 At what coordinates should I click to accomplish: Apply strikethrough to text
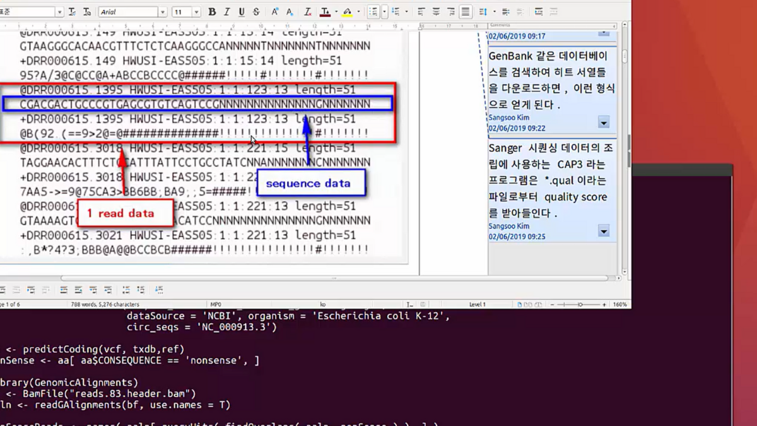click(x=256, y=12)
